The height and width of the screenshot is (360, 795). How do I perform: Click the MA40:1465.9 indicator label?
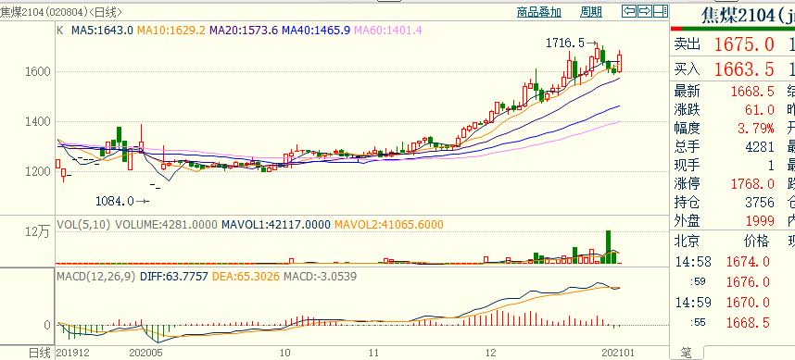point(316,31)
